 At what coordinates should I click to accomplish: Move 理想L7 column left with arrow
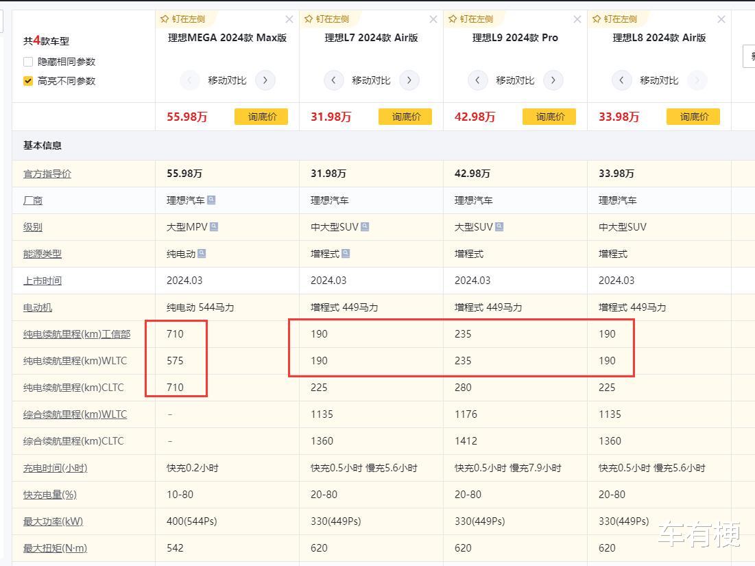click(x=333, y=80)
